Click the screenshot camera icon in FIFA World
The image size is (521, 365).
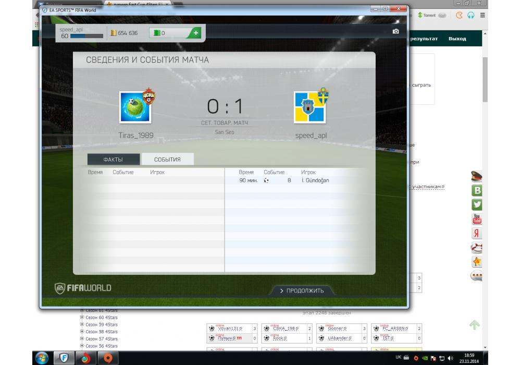pyautogui.click(x=395, y=31)
